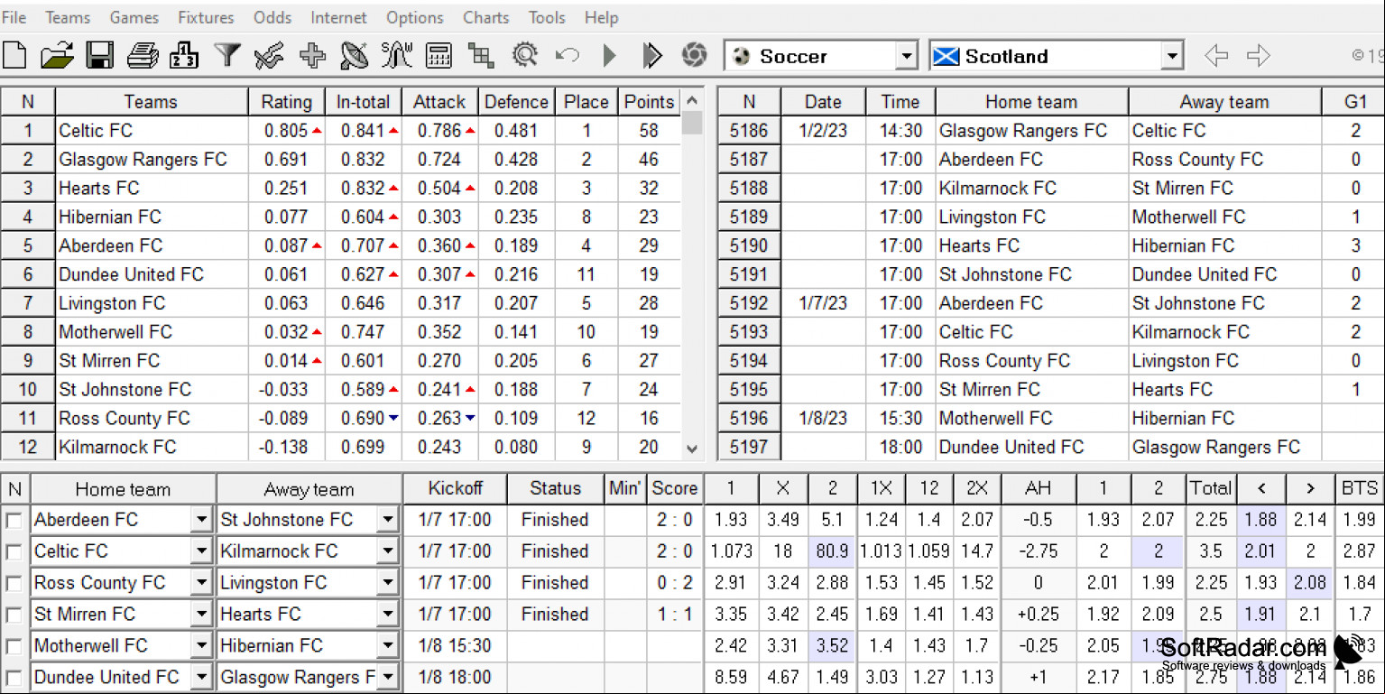Tick the checkbox for Ross County FC match
This screenshot has height=694, width=1385.
click(14, 584)
